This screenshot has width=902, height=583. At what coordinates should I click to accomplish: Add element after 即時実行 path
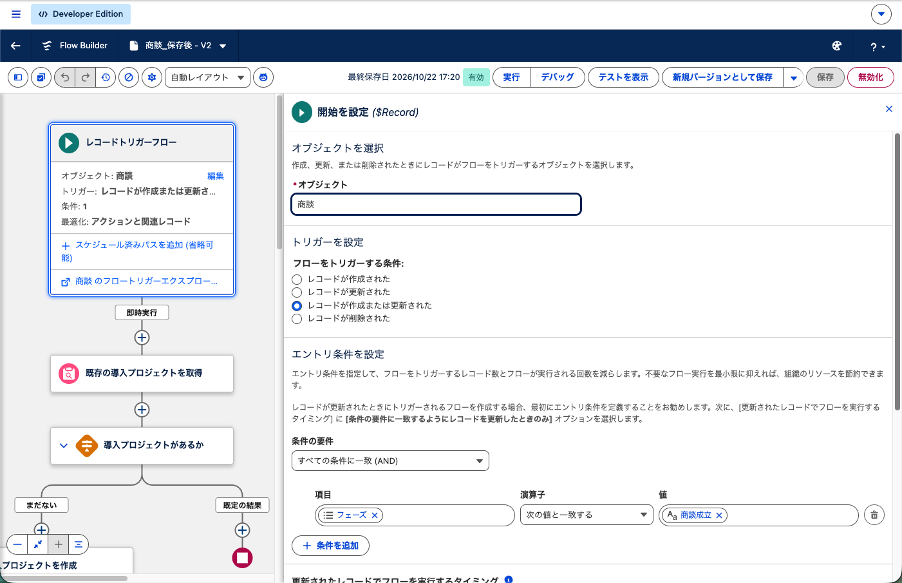pyautogui.click(x=142, y=338)
